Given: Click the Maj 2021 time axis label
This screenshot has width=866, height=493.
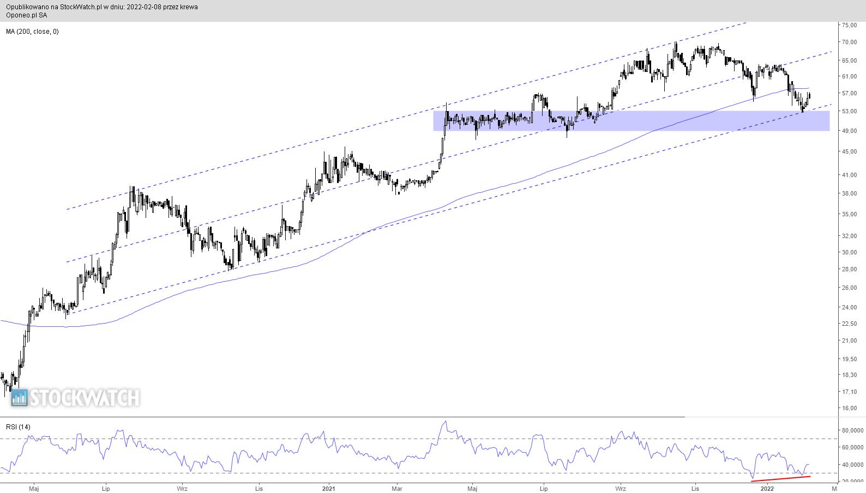Looking at the screenshot, I should pos(473,489).
